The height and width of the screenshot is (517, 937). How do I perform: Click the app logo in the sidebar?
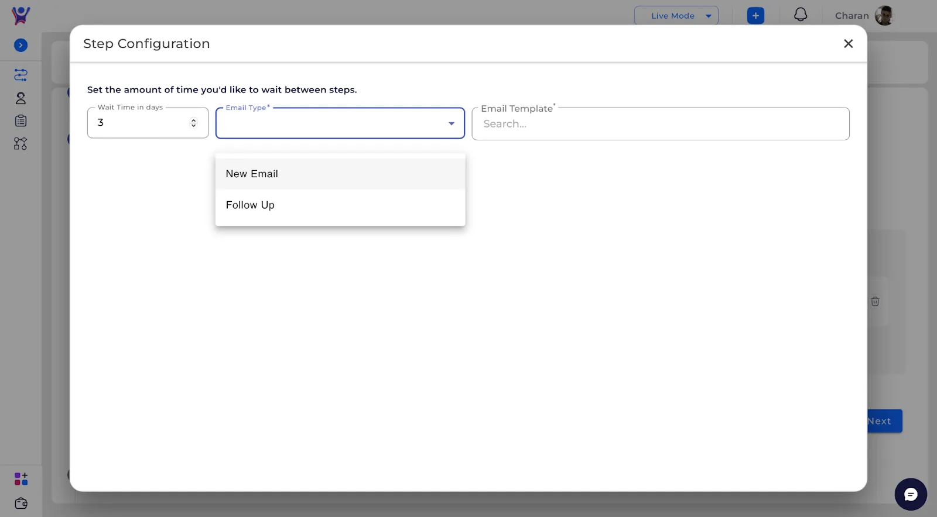(x=20, y=16)
